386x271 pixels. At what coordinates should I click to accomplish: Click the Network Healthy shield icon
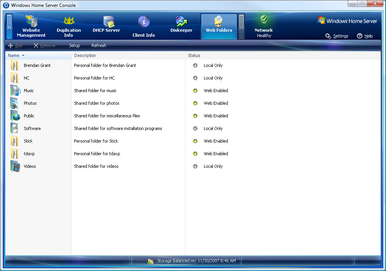(x=264, y=19)
